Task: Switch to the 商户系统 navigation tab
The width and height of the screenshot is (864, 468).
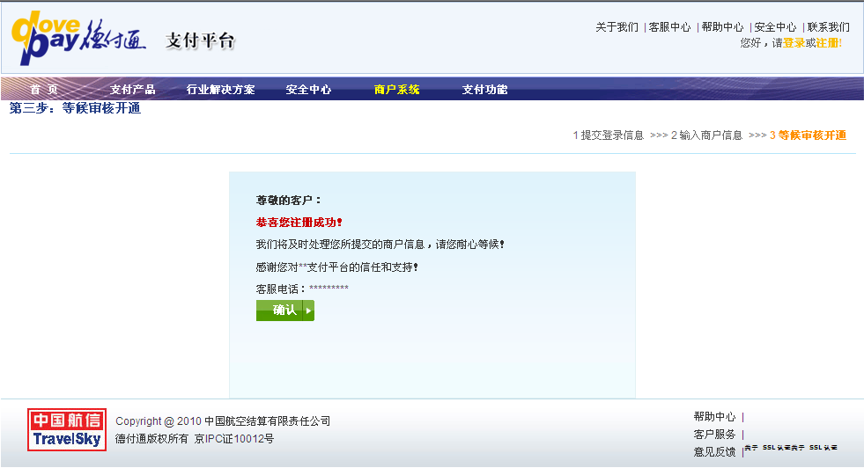Action: 396,90
